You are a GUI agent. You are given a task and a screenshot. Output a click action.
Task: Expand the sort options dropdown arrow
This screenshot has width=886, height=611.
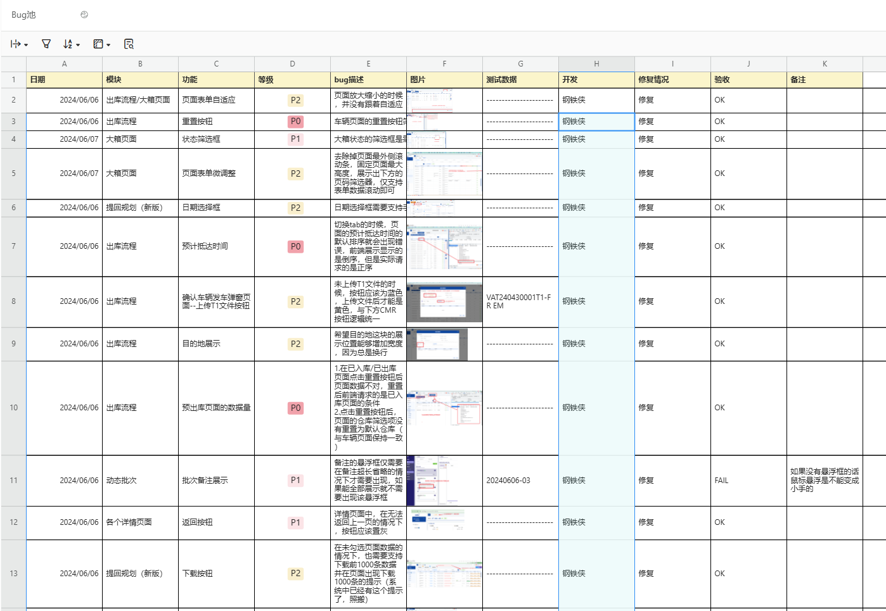click(x=78, y=45)
